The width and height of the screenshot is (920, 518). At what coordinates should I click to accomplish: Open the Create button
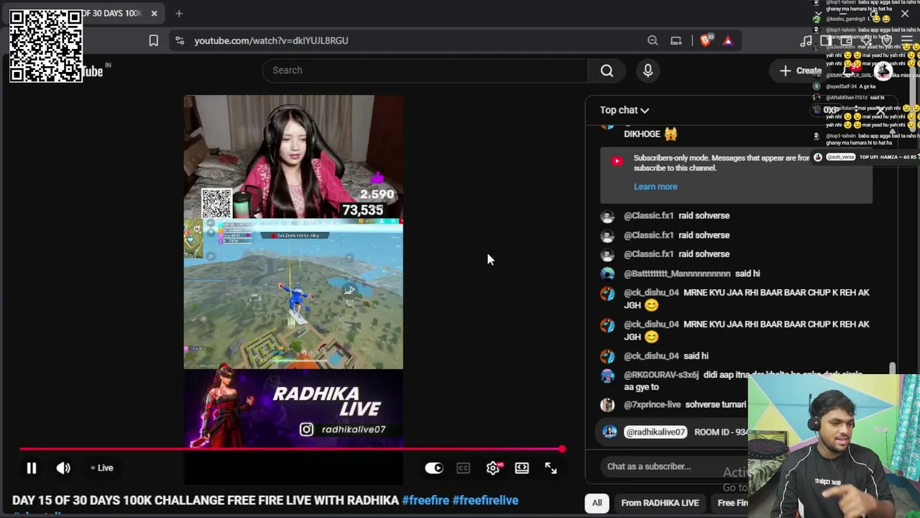tap(801, 71)
